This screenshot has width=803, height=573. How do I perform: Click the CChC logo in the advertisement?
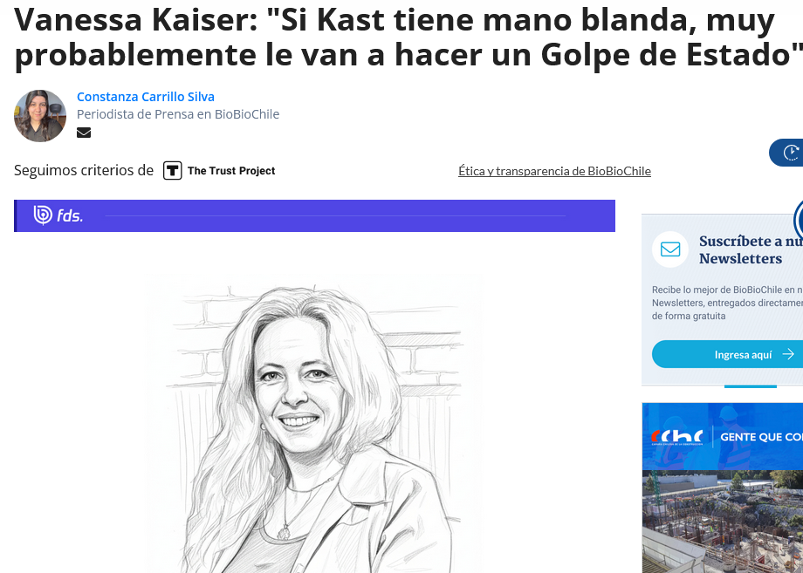[676, 438]
